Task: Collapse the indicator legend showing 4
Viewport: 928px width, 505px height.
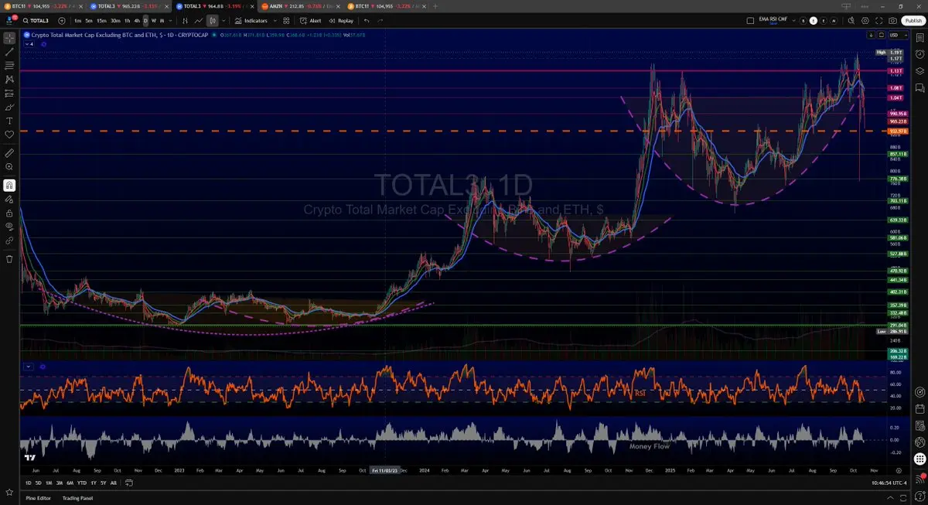Action: [29, 44]
